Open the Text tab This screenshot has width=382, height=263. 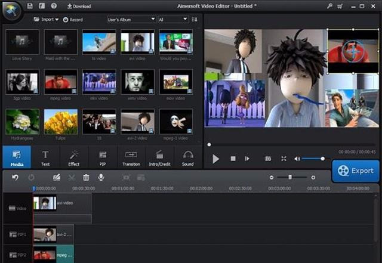tap(45, 158)
